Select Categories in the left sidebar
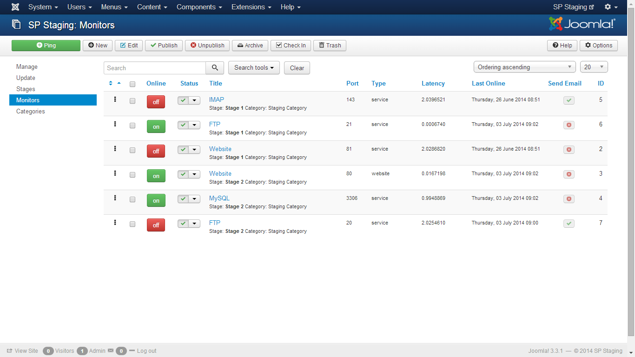The height and width of the screenshot is (357, 635). coord(31,112)
